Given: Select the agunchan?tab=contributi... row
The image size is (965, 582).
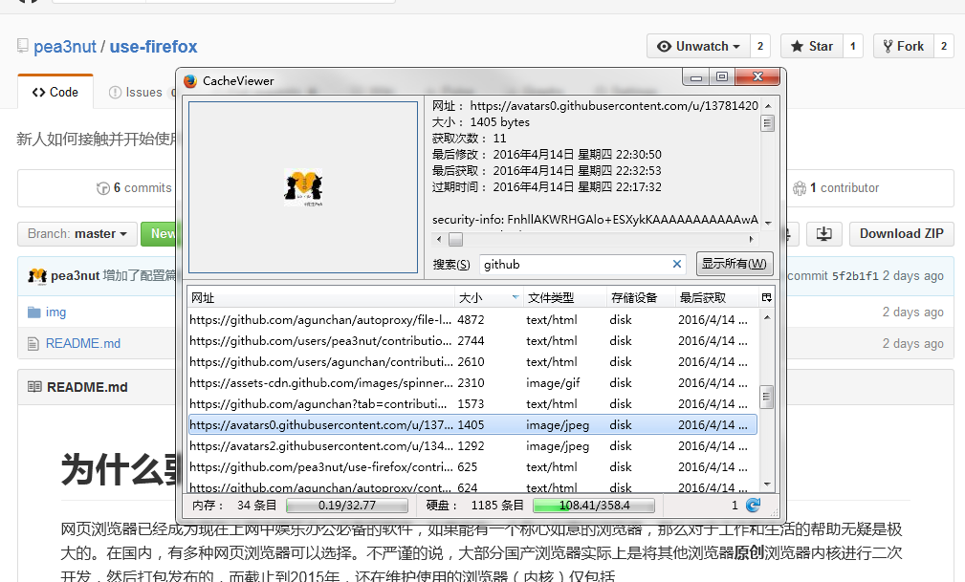Looking at the screenshot, I should (472, 403).
